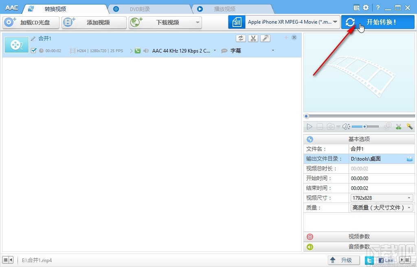Viewport: 417px width, 267px height.
Task: Open the browse folder icon for output directory
Action: (410, 159)
